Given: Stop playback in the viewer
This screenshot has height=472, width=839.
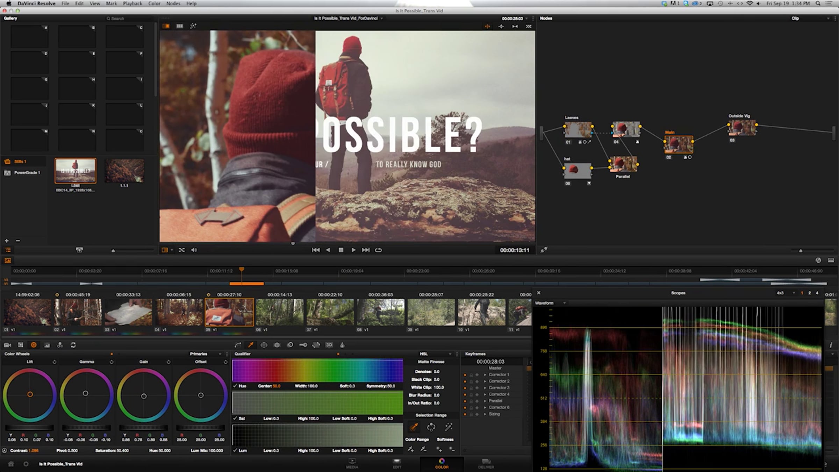Looking at the screenshot, I should [x=341, y=250].
